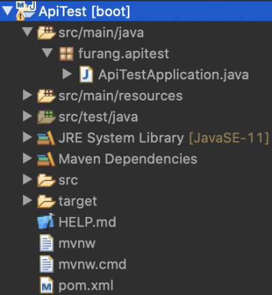Viewport: 272px width, 295px height.
Task: Expand the src/test/java arrow
Action: pos(27,116)
